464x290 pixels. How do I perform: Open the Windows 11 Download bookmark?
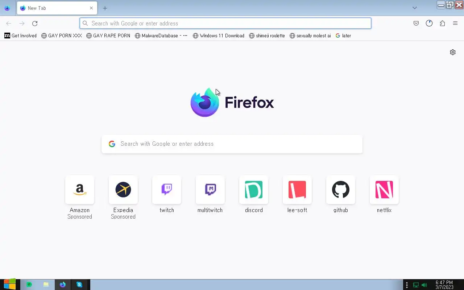(219, 36)
